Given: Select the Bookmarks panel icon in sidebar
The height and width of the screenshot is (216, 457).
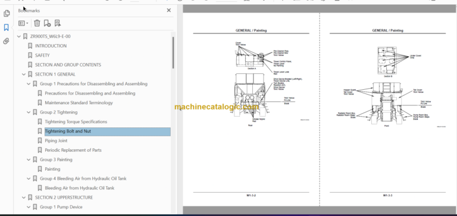Looking at the screenshot, I should click(7, 27).
